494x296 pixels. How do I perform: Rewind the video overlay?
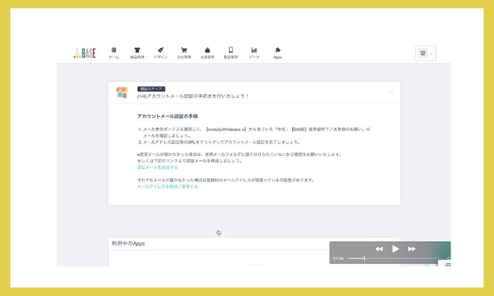click(379, 249)
